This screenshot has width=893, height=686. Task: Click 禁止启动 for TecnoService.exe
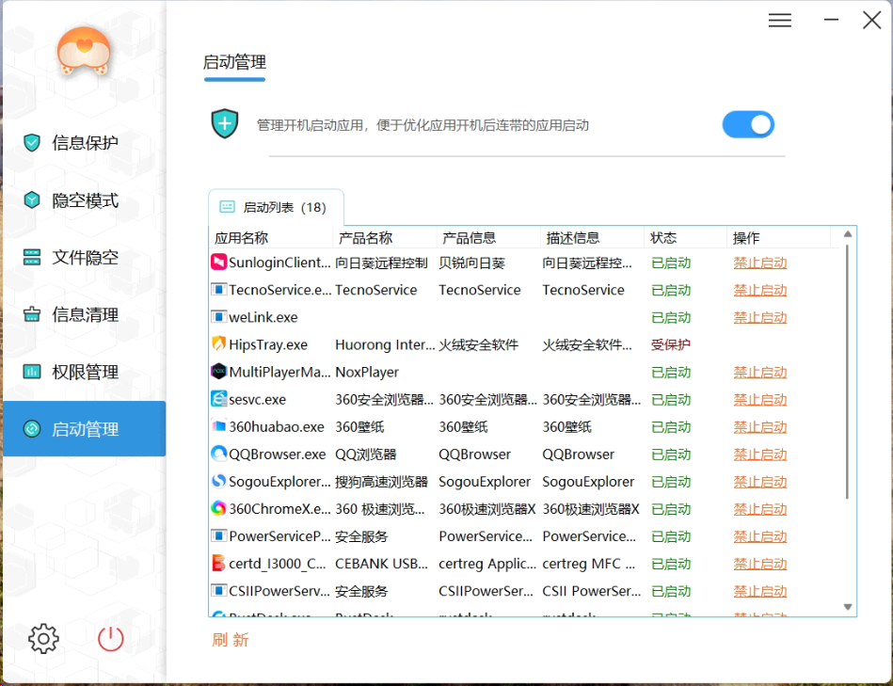[x=759, y=291]
